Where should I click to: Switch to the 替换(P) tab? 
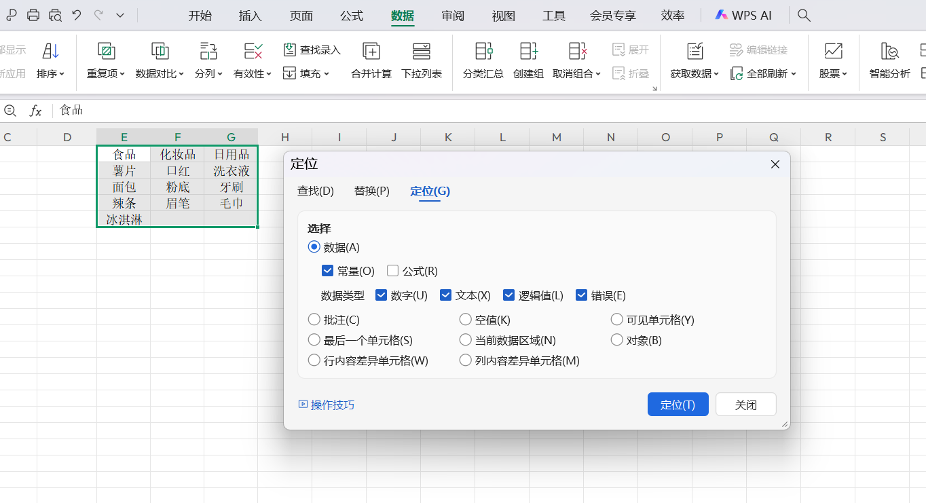(x=371, y=191)
